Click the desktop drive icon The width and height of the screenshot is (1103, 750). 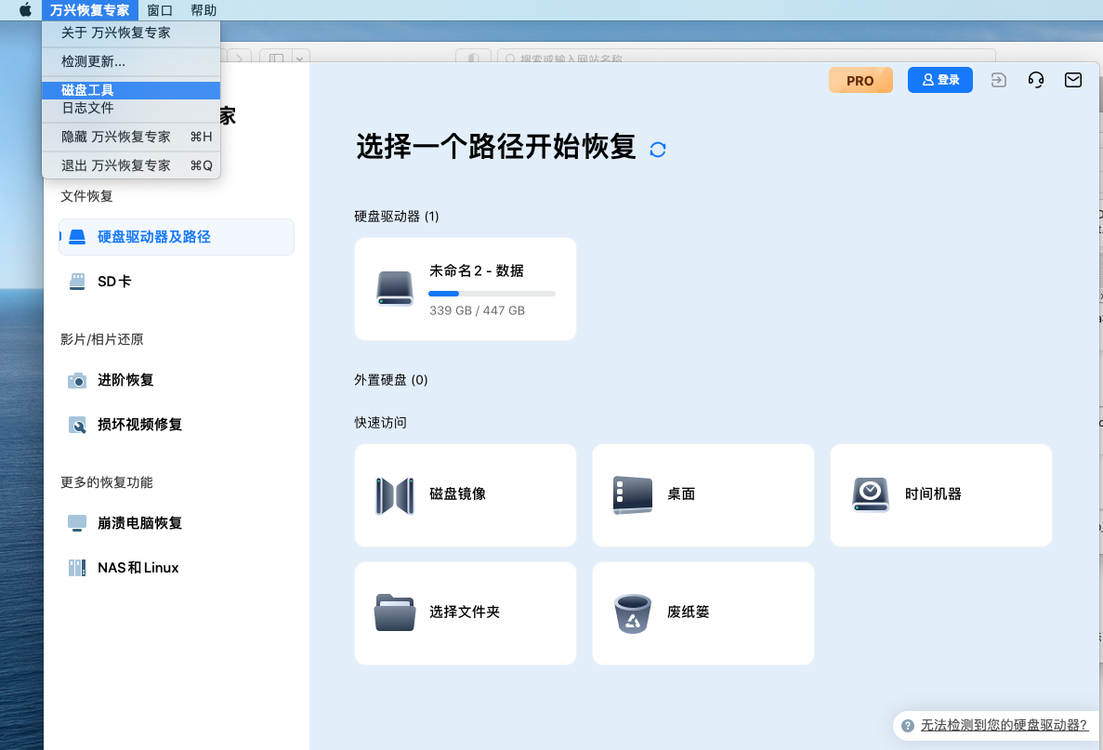pyautogui.click(x=633, y=495)
